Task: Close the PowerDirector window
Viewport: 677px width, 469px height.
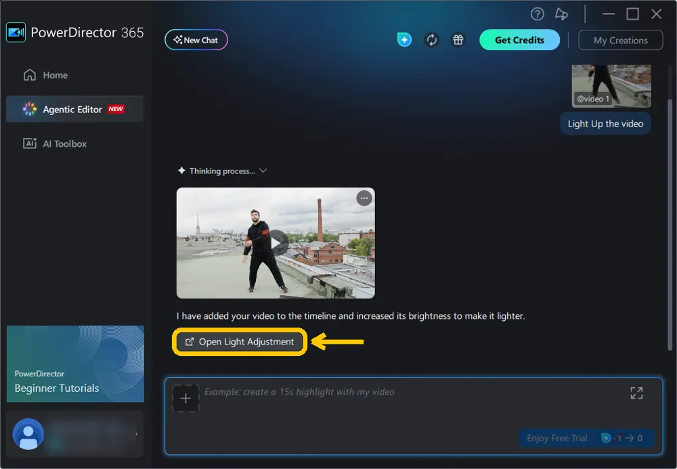Action: (656, 14)
